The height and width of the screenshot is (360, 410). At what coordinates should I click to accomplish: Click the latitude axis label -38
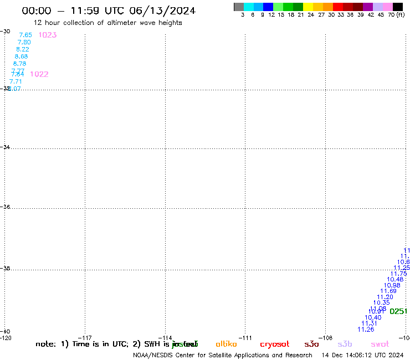pos(5,269)
